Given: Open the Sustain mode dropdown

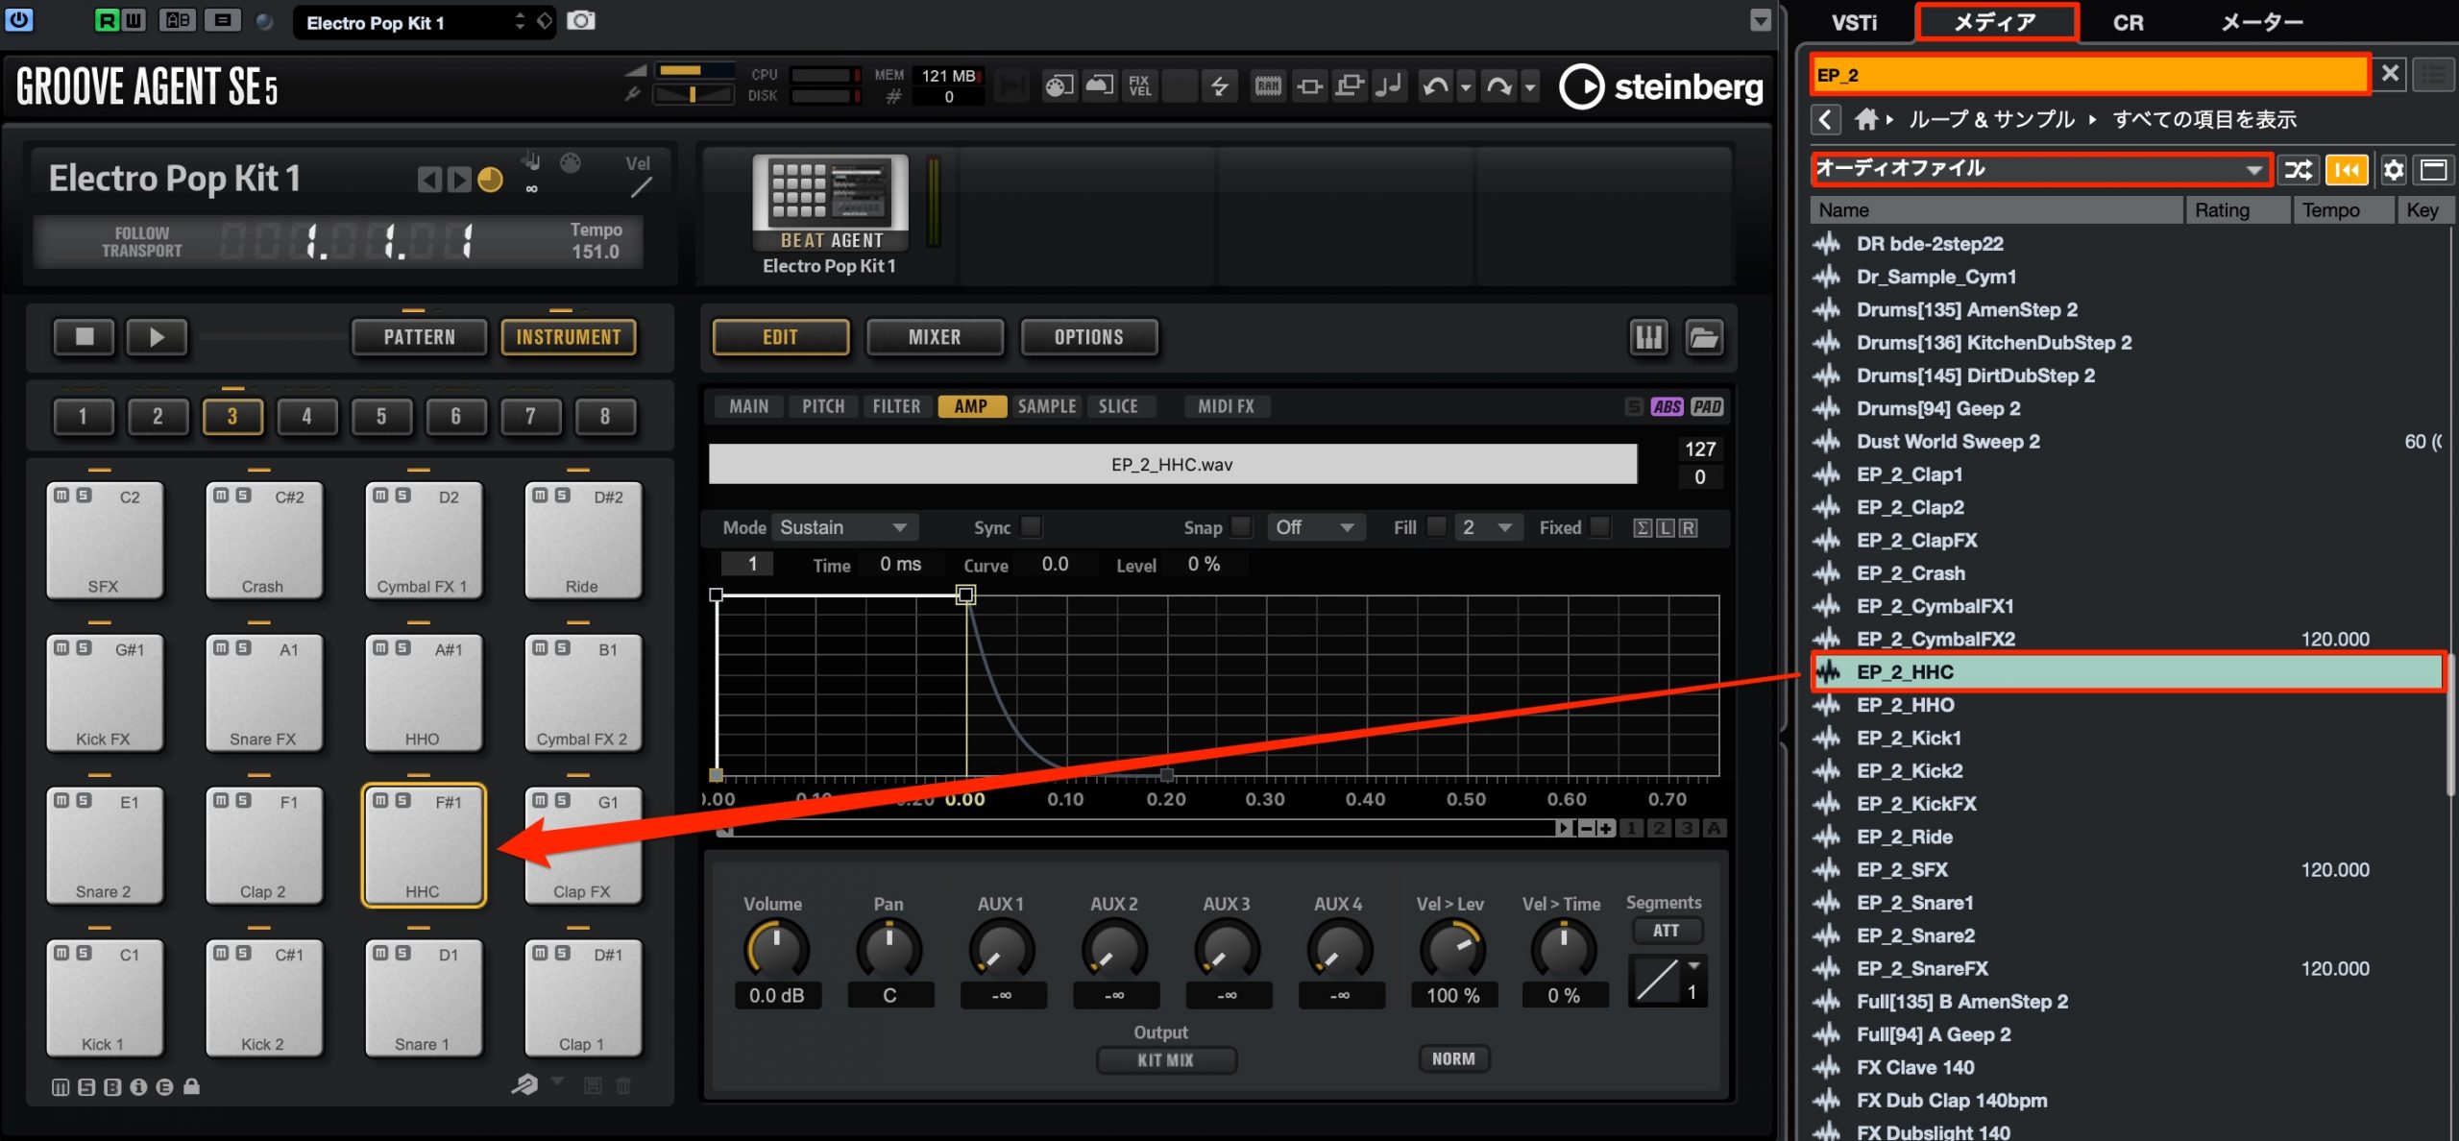Looking at the screenshot, I should click(x=843, y=527).
